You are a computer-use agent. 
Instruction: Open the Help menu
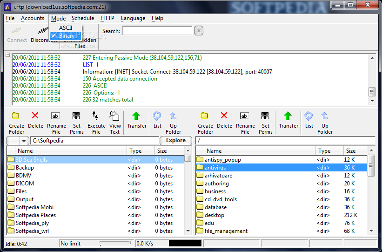click(x=157, y=18)
